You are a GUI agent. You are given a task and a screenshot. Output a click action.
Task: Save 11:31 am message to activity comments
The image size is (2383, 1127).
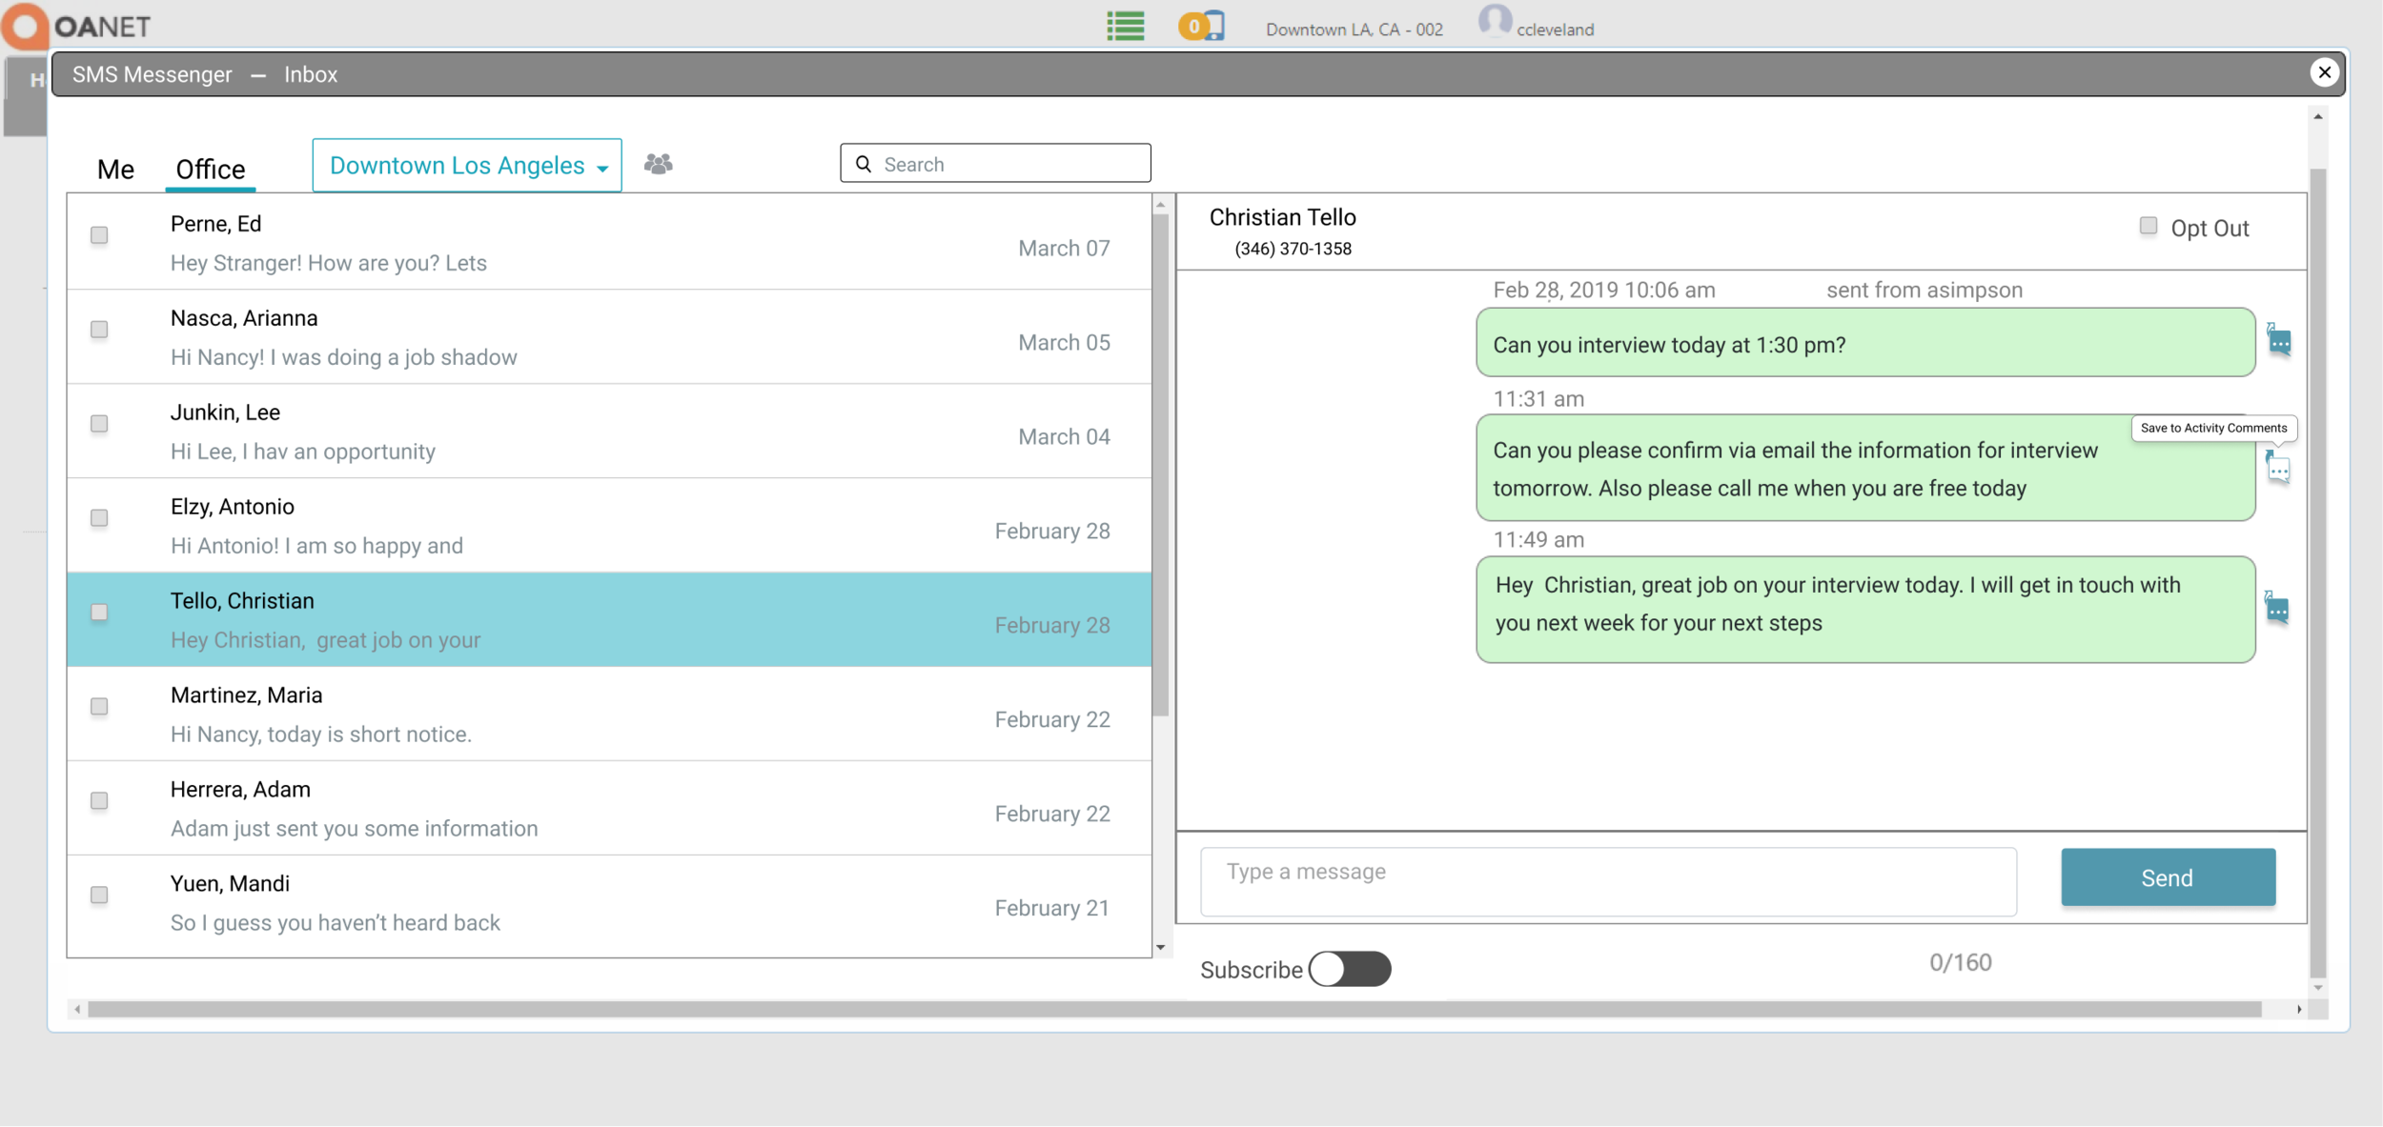point(2278,469)
